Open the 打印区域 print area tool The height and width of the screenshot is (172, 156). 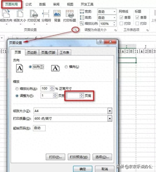click(x=34, y=17)
